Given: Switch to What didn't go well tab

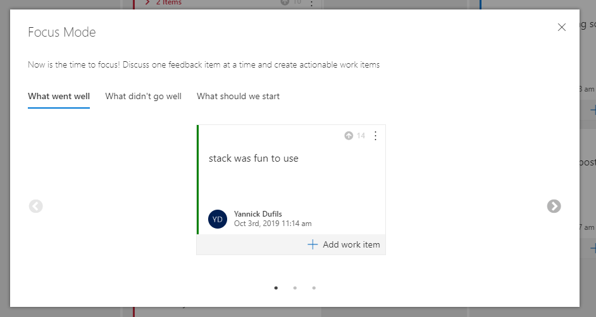Looking at the screenshot, I should point(143,97).
